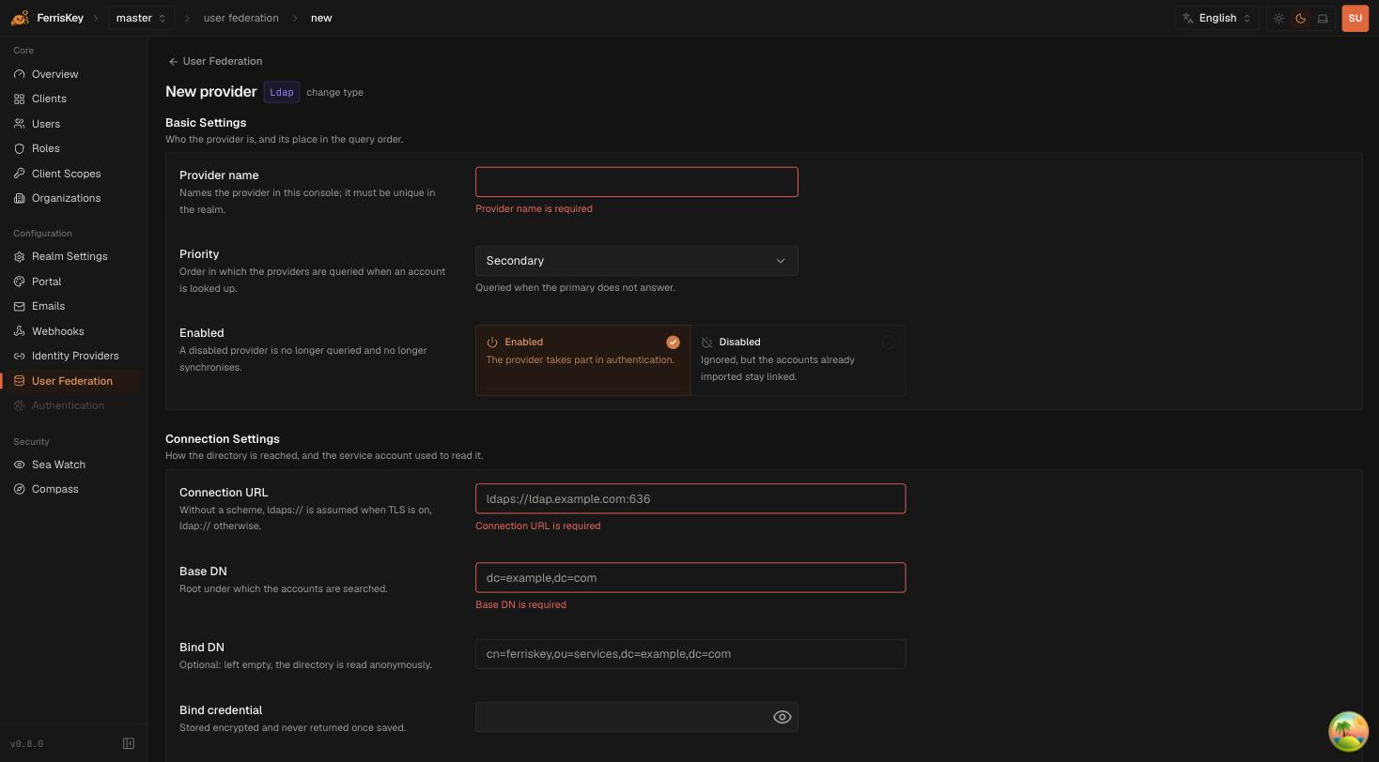The image size is (1379, 762).
Task: Click the palm tree floating icon
Action: [x=1348, y=731]
